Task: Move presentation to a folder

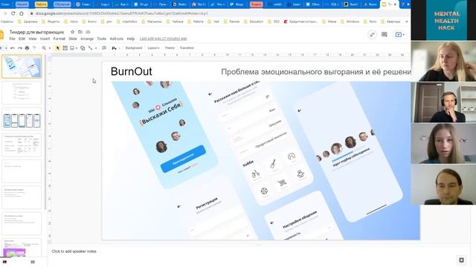Action: pyautogui.click(x=80, y=32)
